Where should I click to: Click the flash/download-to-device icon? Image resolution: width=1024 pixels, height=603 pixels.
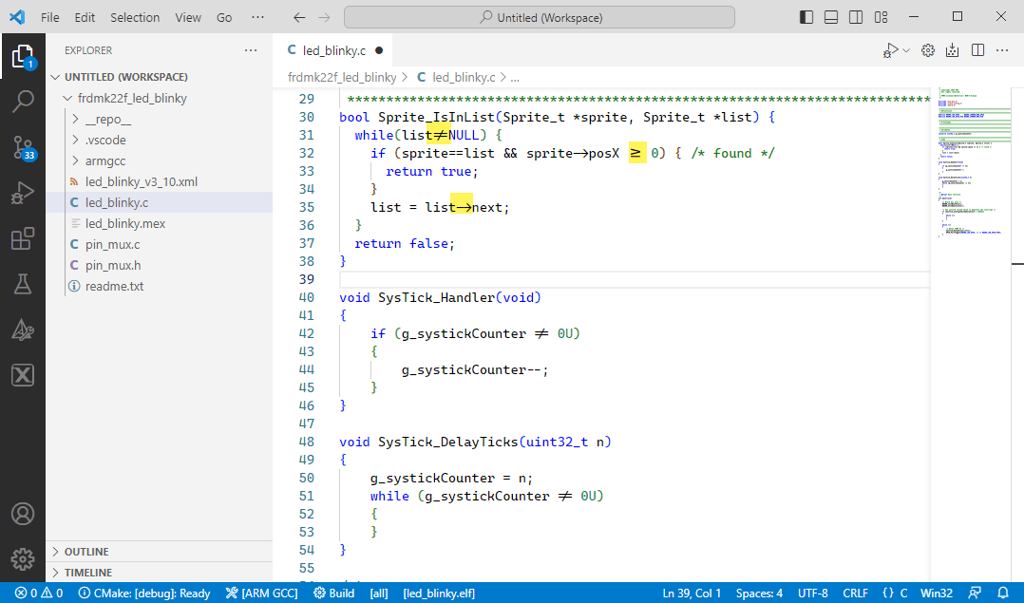click(x=953, y=49)
